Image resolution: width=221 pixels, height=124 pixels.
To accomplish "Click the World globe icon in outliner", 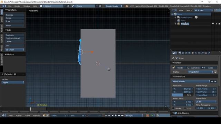I will pos(179,21).
